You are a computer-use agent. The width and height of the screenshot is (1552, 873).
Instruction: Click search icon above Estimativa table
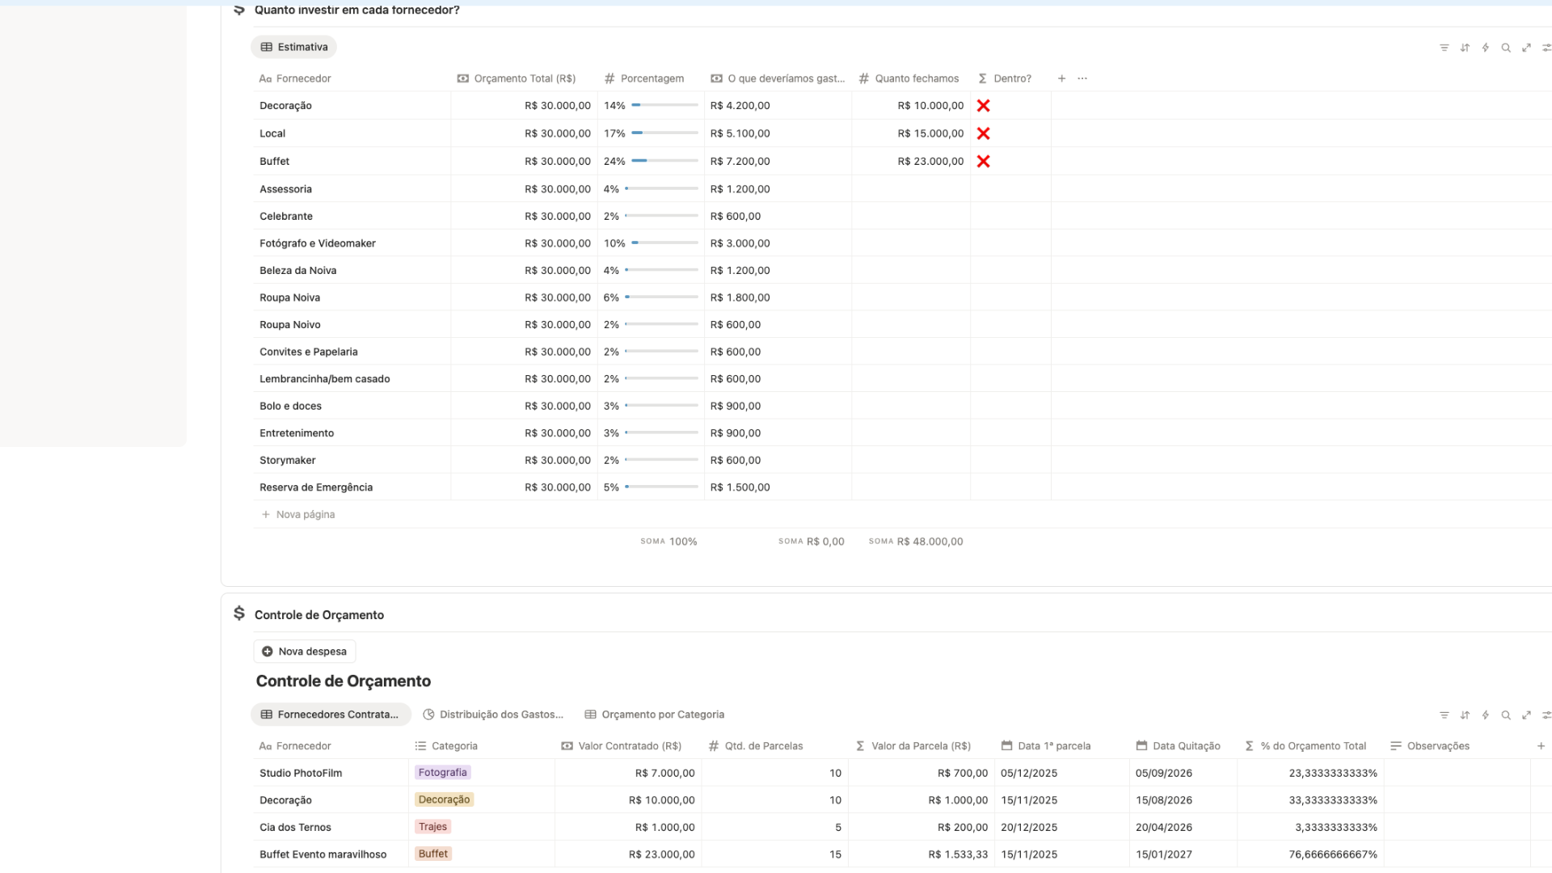(x=1506, y=48)
